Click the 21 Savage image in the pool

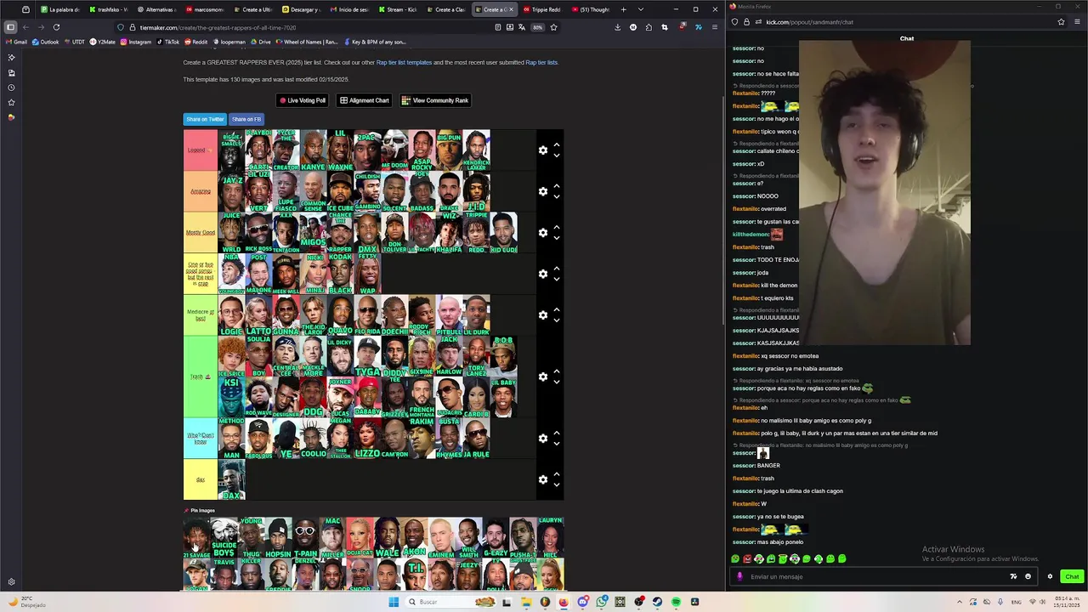pyautogui.click(x=196, y=538)
